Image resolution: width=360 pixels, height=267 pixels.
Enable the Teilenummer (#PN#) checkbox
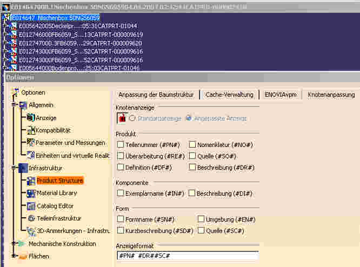pyautogui.click(x=121, y=145)
